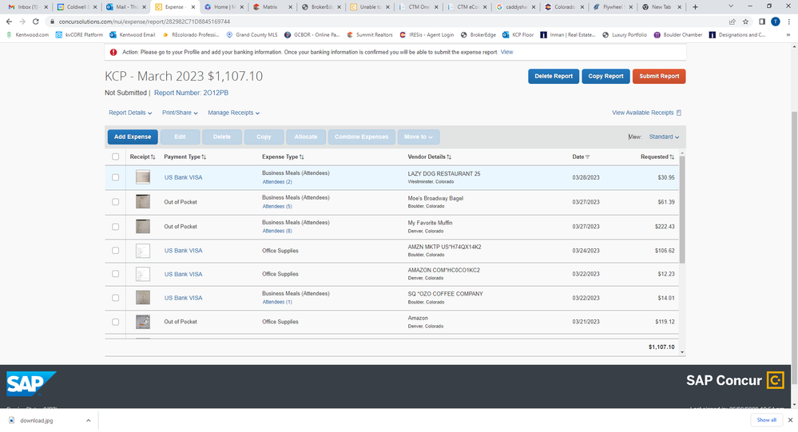Click the Copy Report button

(x=605, y=76)
